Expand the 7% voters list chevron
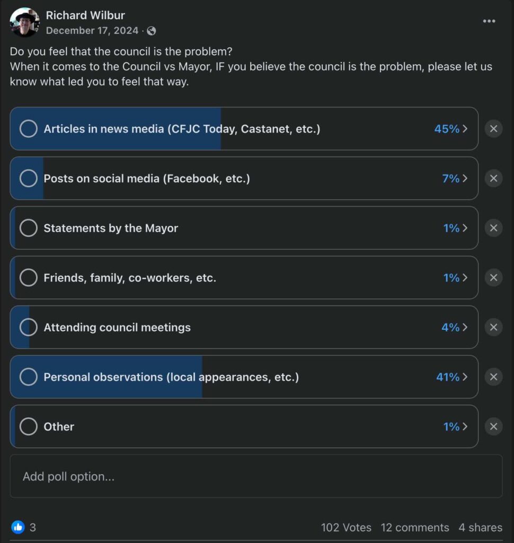This screenshot has height=543, width=514. pos(465,178)
